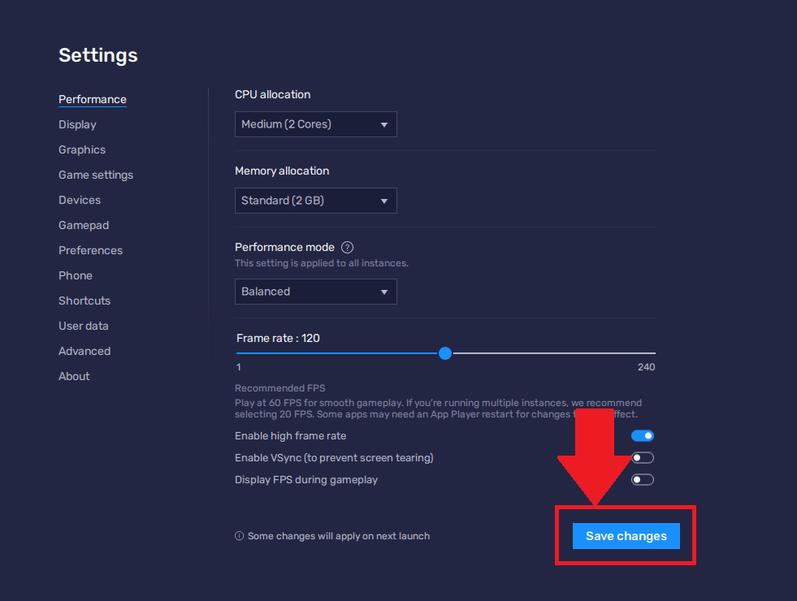
Task: Expand the Memory allocation dropdown
Action: point(315,201)
